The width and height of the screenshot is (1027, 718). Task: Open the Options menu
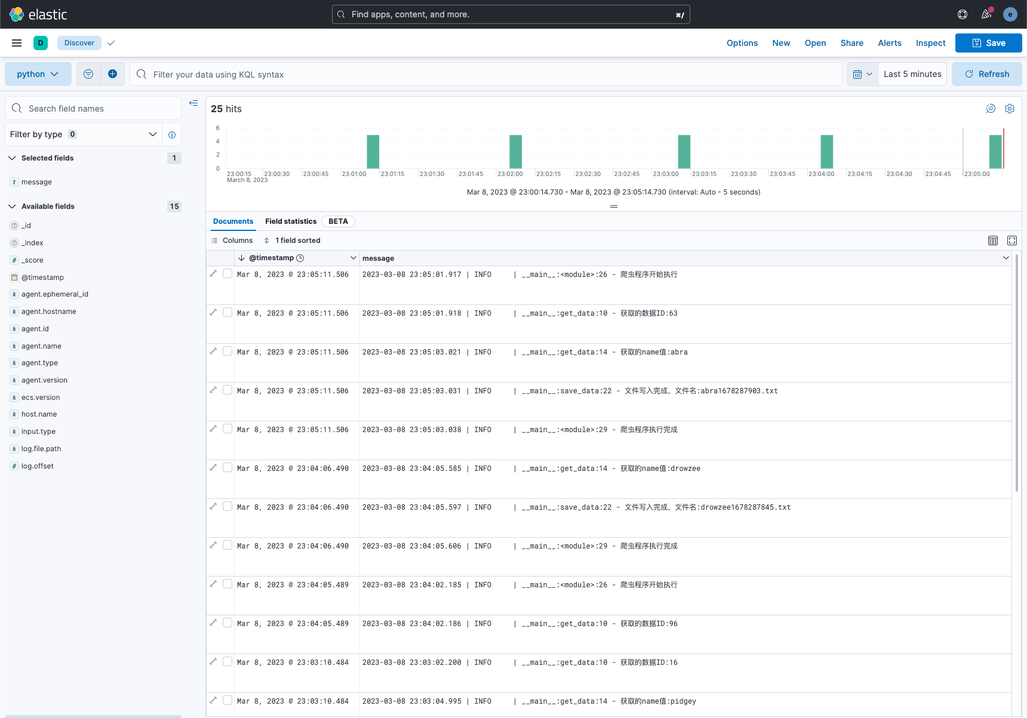742,43
